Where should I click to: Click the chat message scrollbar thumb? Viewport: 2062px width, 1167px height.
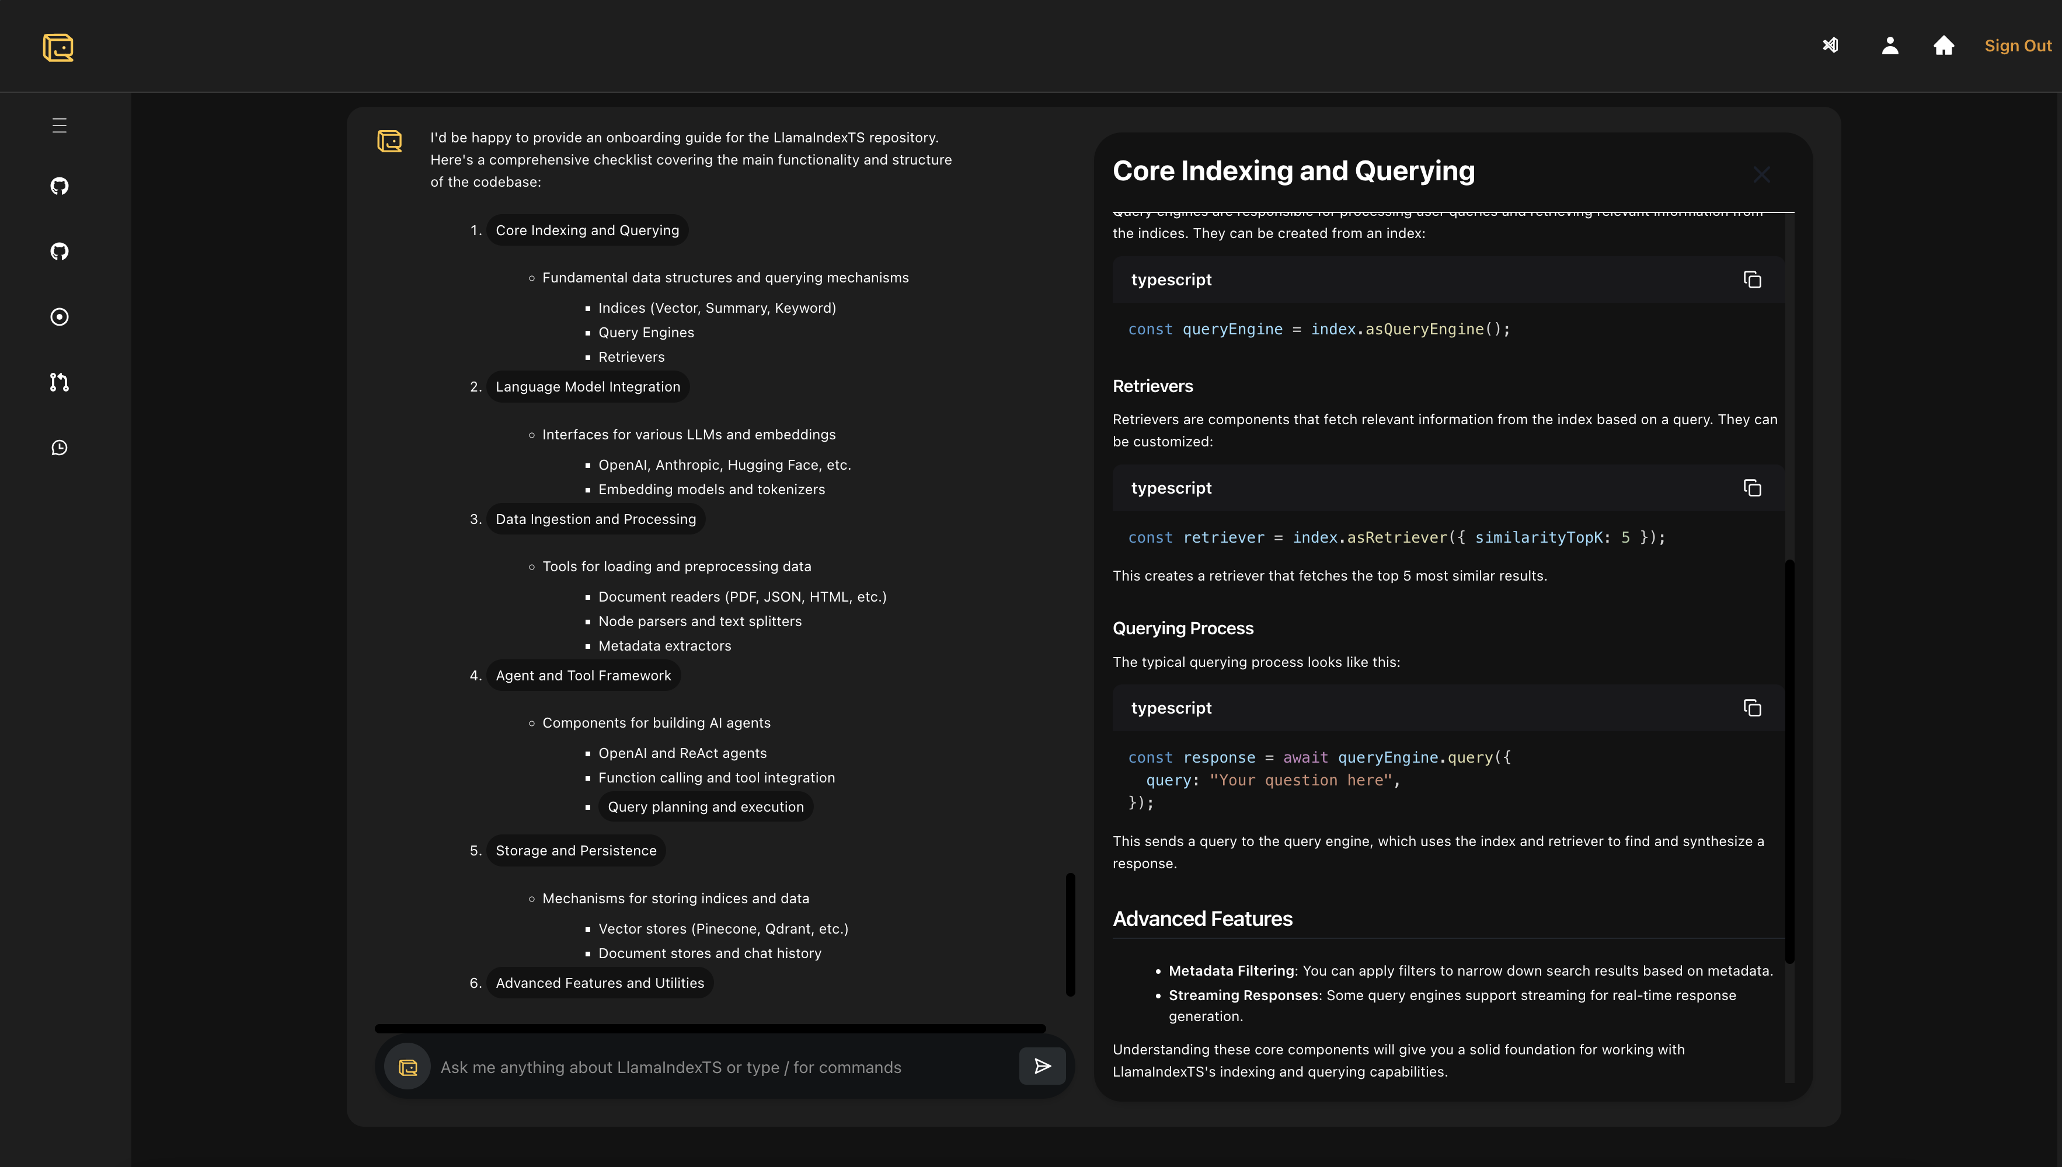coord(1070,935)
